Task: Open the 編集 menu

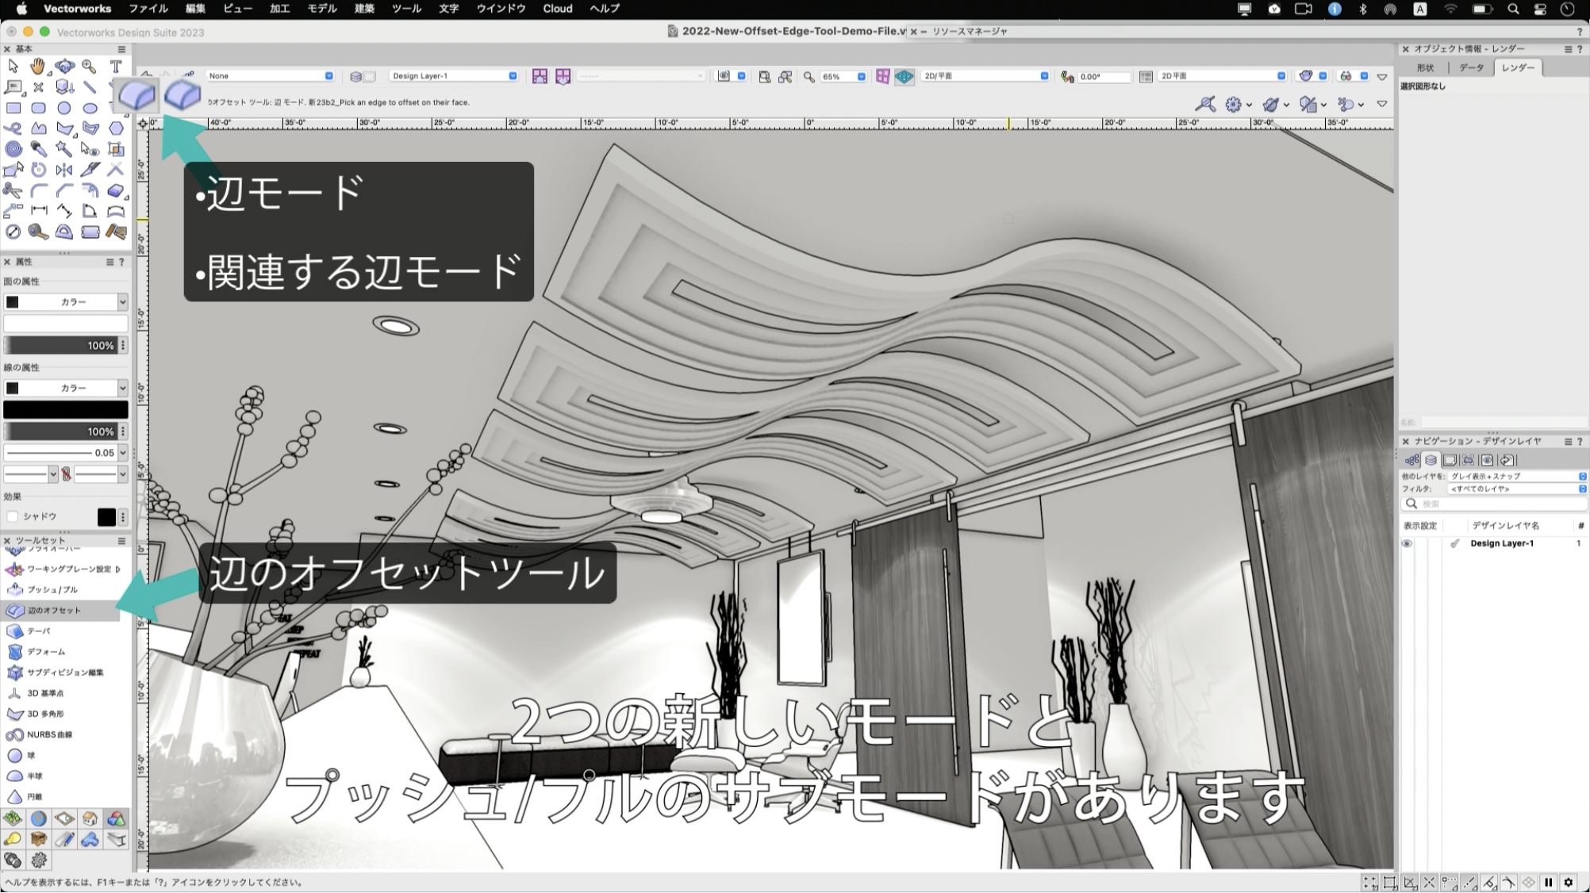Action: point(195,9)
